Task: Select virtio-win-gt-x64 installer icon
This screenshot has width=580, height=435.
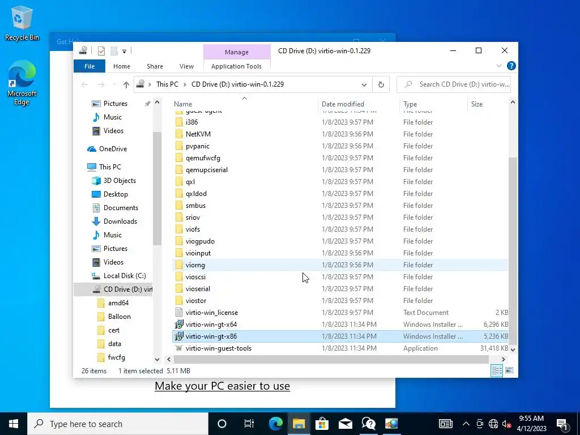Action: [x=179, y=325]
